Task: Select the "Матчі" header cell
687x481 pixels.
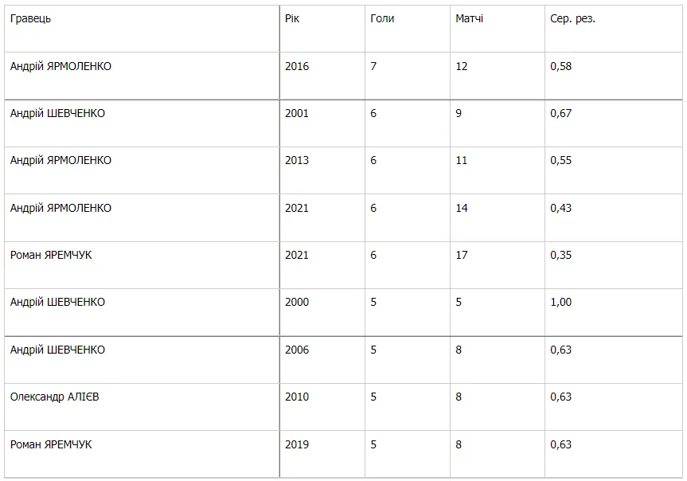Action: (469, 18)
